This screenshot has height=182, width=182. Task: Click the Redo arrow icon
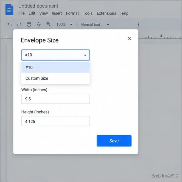[19, 25]
